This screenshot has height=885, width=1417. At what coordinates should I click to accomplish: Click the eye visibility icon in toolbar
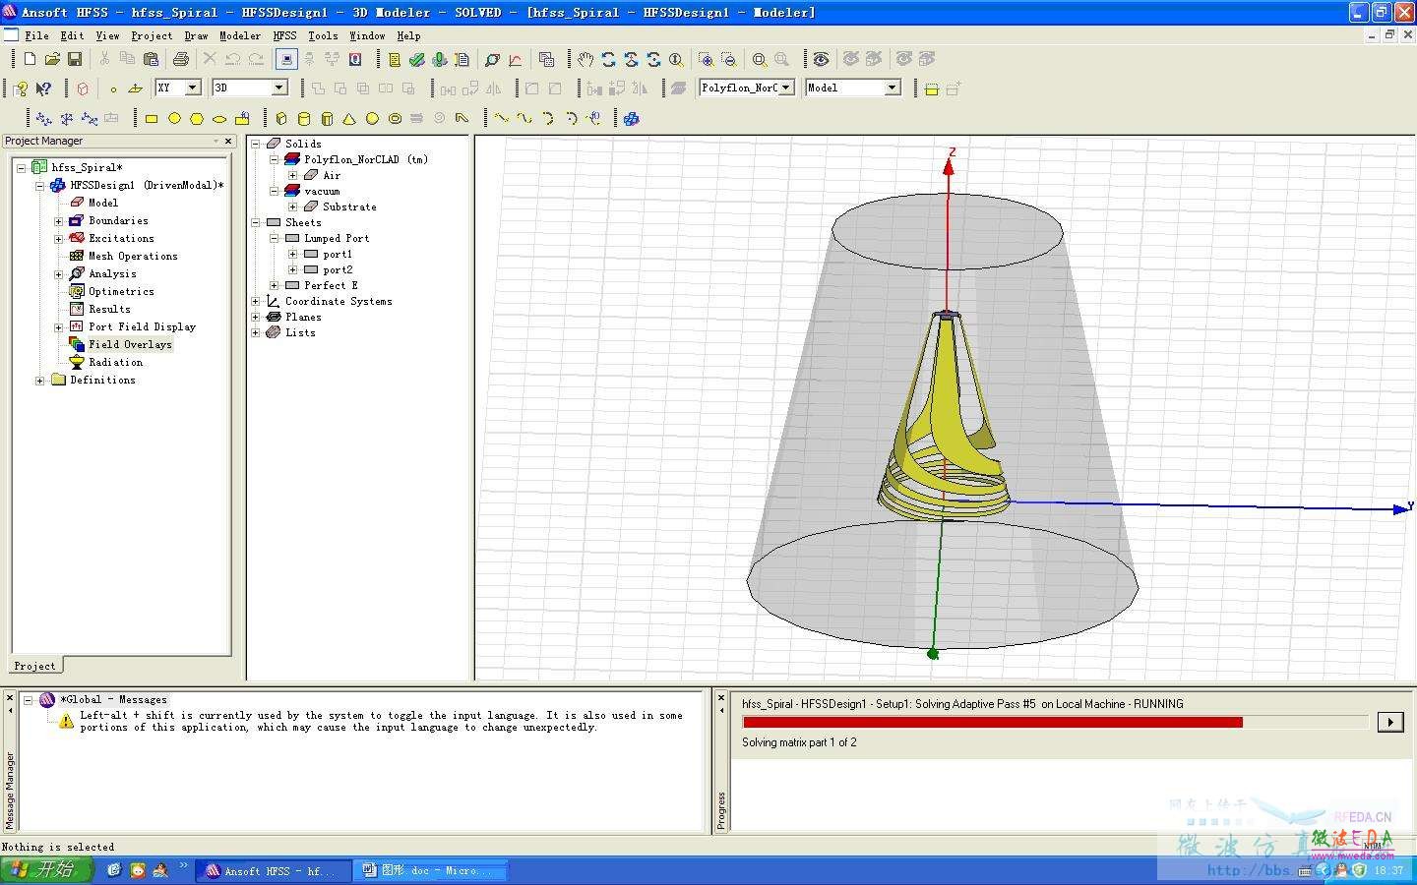click(821, 60)
